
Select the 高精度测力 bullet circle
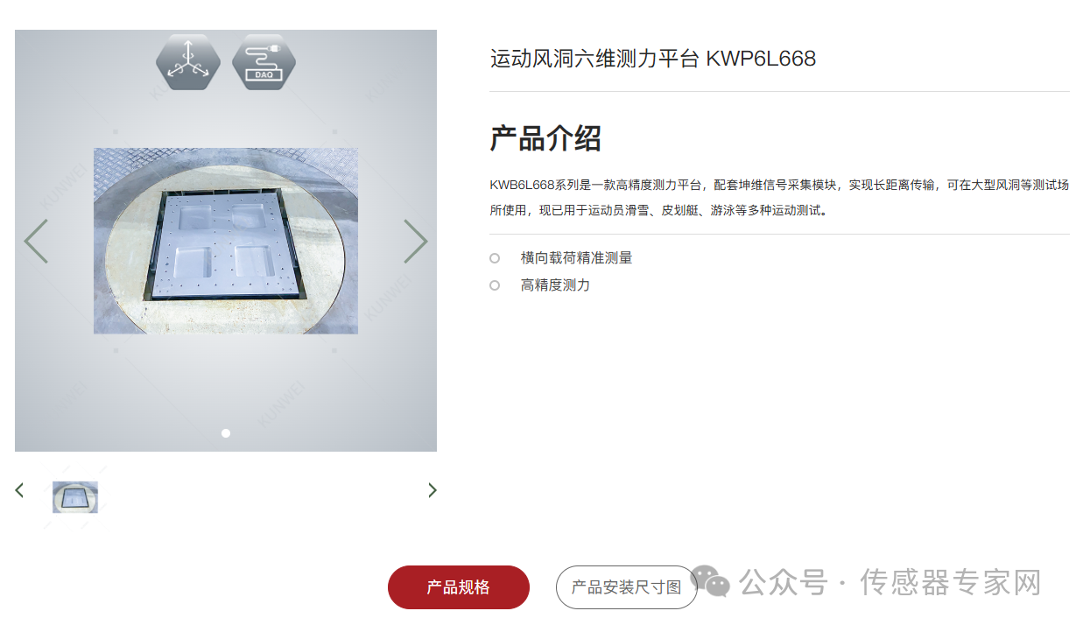tap(495, 285)
